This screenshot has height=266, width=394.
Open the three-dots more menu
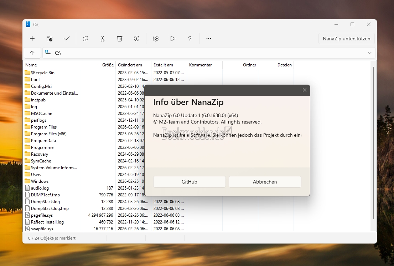(209, 39)
